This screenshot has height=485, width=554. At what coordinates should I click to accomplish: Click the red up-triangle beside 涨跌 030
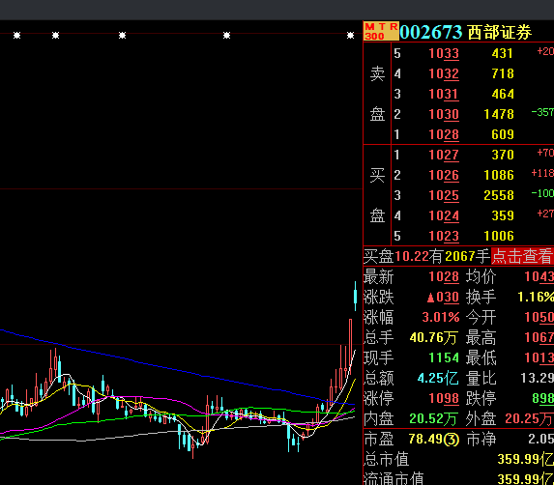[430, 298]
